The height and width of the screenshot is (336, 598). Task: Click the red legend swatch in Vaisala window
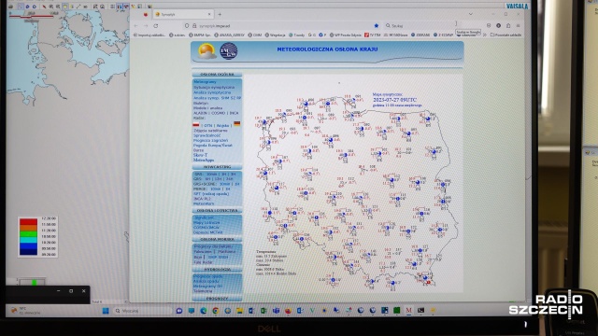click(29, 221)
